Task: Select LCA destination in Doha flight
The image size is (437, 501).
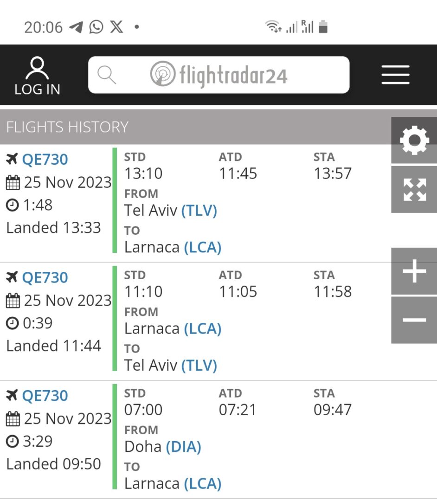Action: click(x=203, y=484)
